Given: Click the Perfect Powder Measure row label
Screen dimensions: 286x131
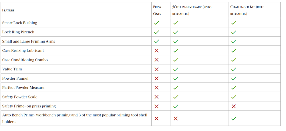Looking at the screenshot, I should coord(23,88).
